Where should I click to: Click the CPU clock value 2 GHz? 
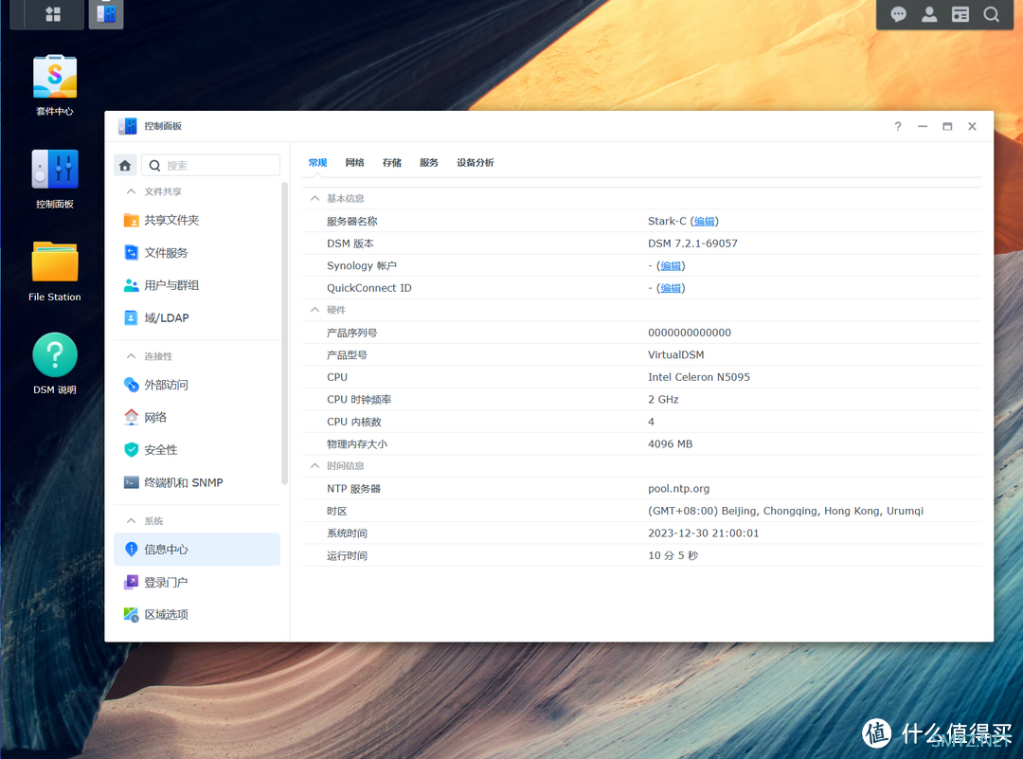(x=663, y=400)
